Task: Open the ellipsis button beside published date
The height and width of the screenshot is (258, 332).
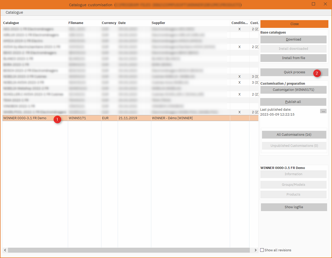Action: click(x=323, y=111)
